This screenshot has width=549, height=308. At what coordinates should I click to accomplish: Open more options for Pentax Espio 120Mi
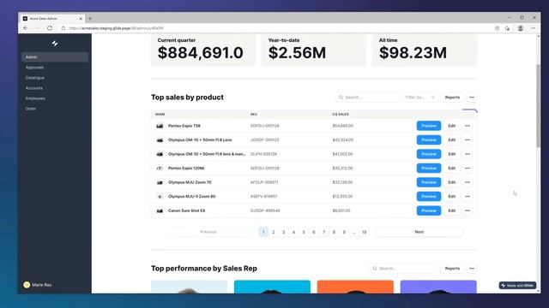click(x=468, y=169)
